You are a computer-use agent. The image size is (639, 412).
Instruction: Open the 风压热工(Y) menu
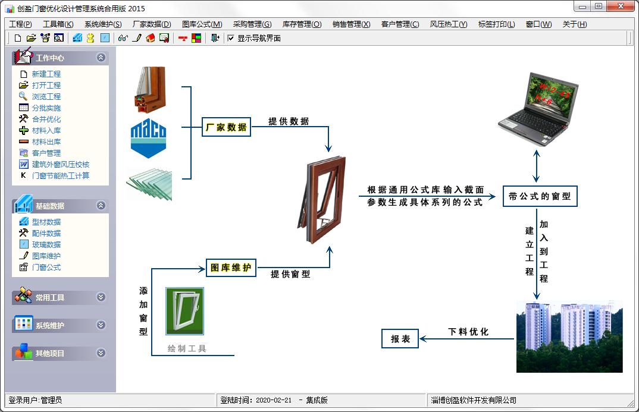click(x=449, y=24)
